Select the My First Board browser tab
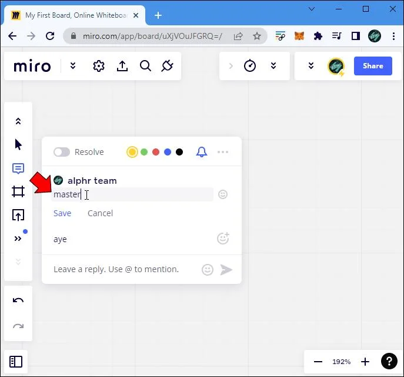 [x=75, y=15]
